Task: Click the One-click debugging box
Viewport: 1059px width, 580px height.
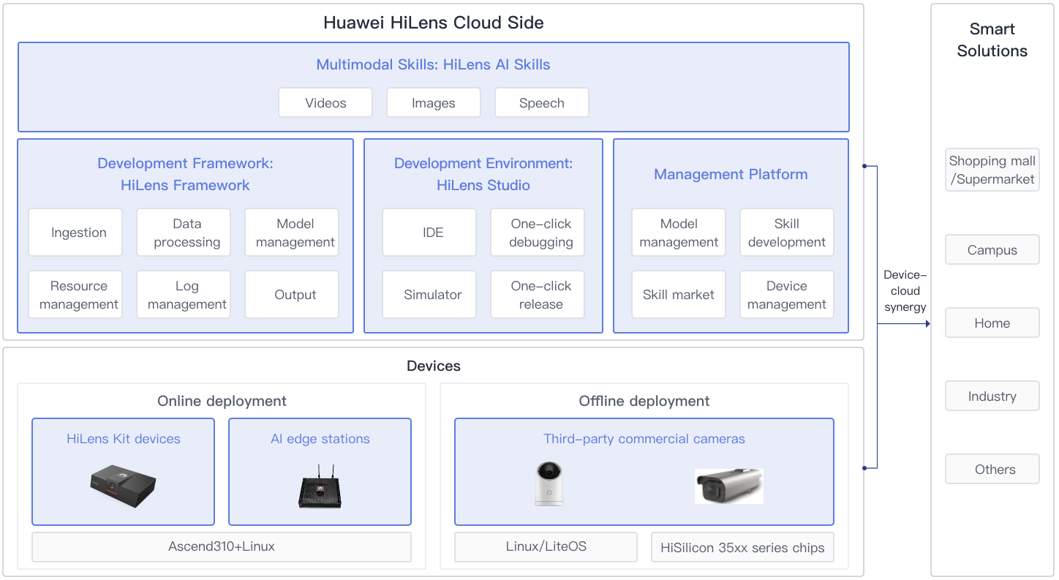Action: click(x=538, y=233)
